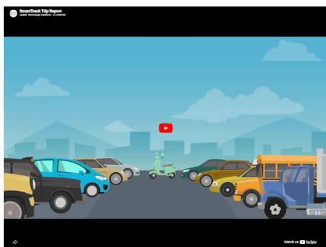Play the SmartTrack Trip Report video
The image size is (326, 247).
coord(166,128)
